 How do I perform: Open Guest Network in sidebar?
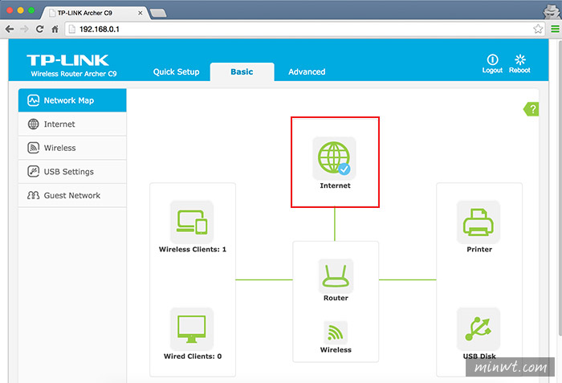click(x=72, y=195)
